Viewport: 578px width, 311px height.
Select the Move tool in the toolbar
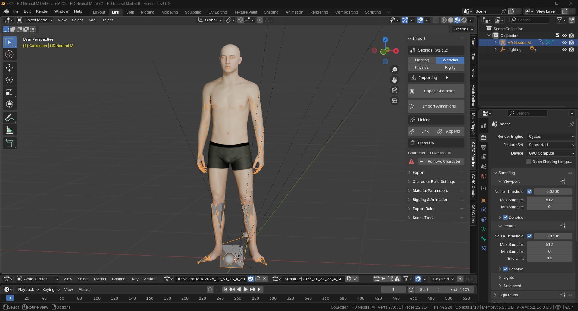pyautogui.click(x=9, y=68)
